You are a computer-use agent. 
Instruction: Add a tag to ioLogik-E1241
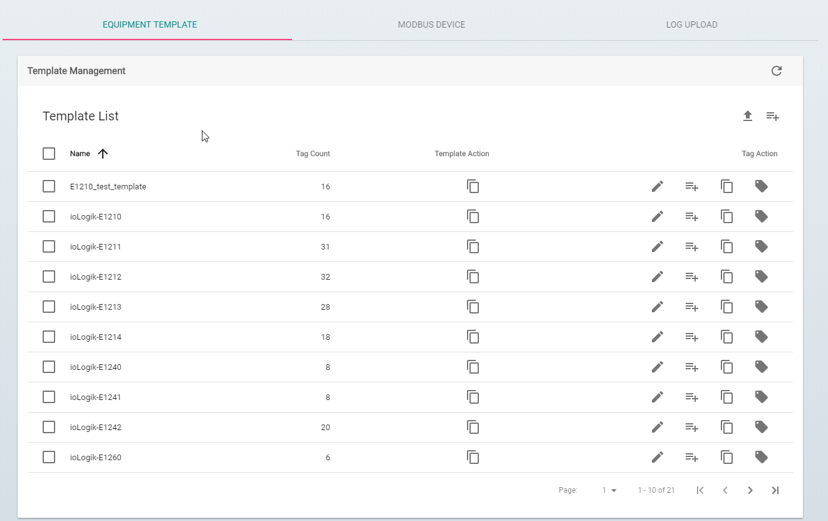[x=692, y=397]
